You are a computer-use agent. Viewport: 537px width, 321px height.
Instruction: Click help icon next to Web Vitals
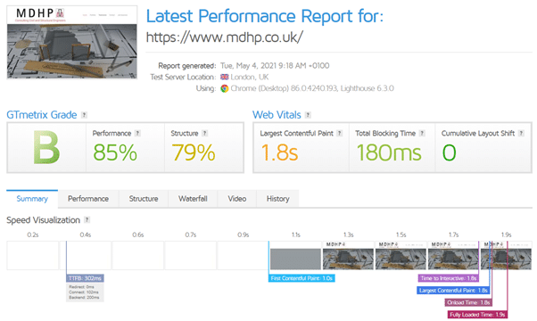pyautogui.click(x=308, y=115)
